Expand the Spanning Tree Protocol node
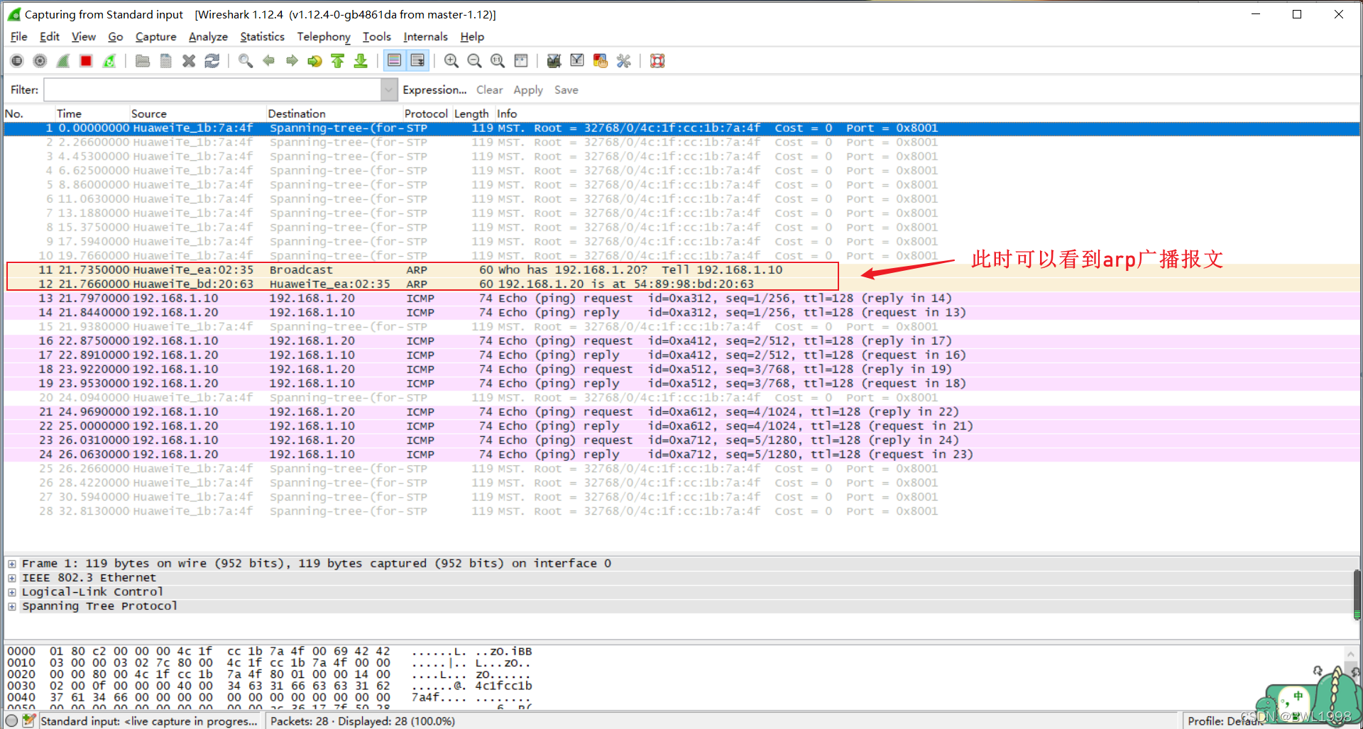 coord(12,606)
